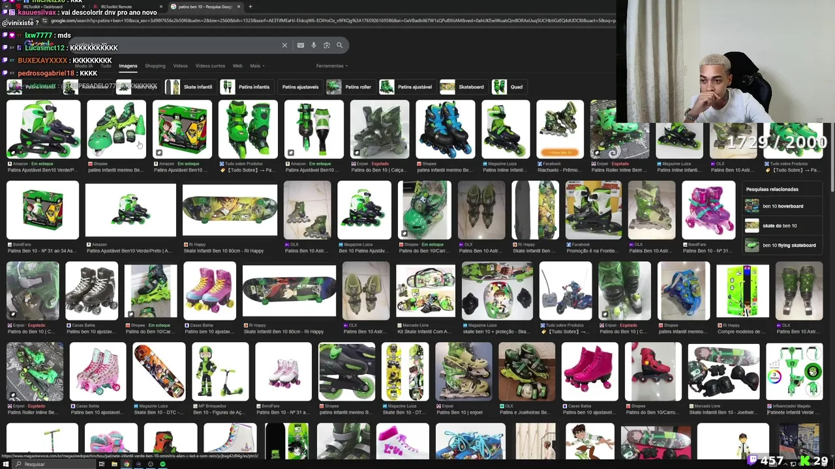Click 'Patins Ajustável Ben10 Verde/Preto | A...' caption
This screenshot has height=469, width=835.
(x=129, y=251)
